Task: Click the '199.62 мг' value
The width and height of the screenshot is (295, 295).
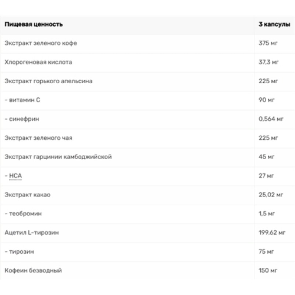Action: coord(273,233)
